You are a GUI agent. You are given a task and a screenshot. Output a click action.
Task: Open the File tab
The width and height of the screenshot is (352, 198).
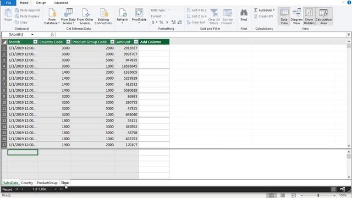coord(8,3)
